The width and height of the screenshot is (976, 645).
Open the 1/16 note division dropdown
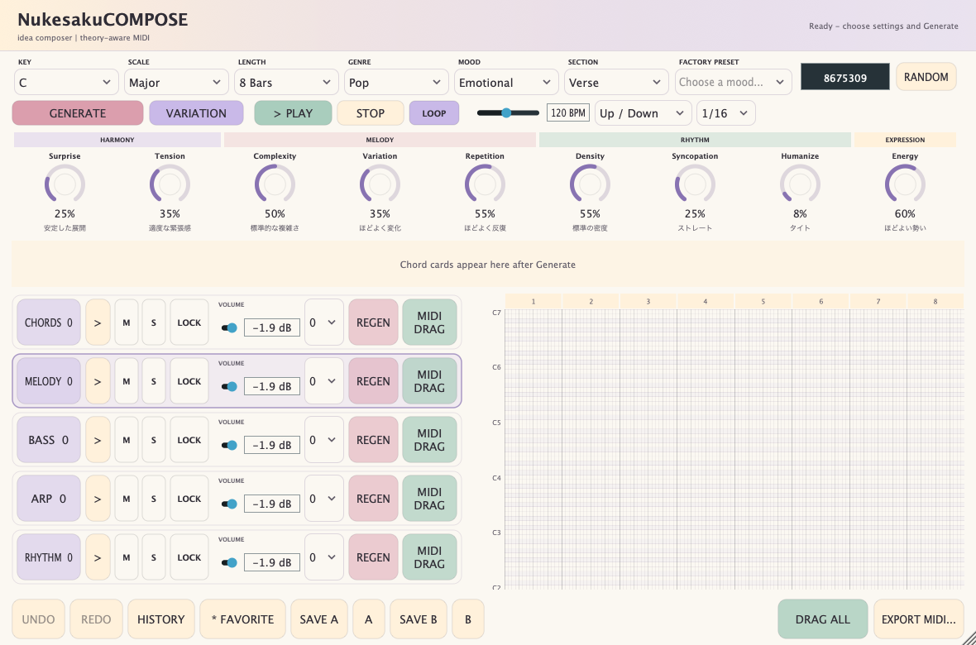tap(725, 113)
